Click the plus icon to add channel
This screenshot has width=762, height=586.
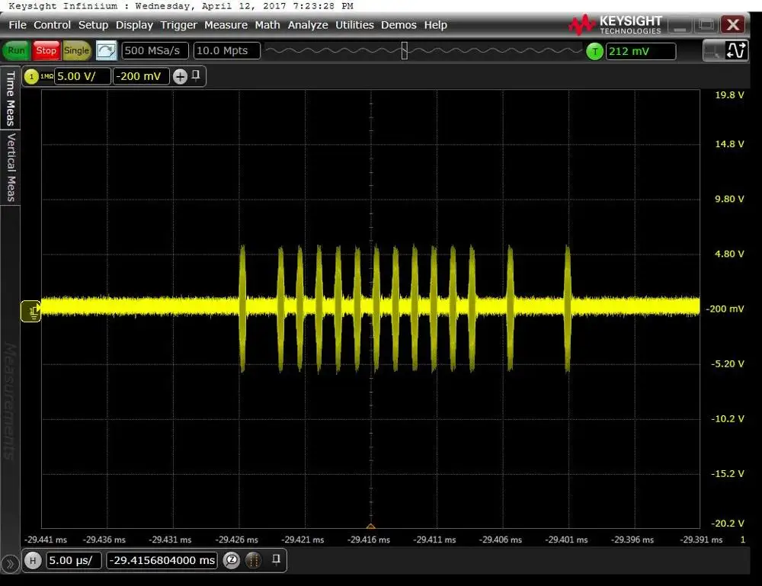pyautogui.click(x=180, y=76)
